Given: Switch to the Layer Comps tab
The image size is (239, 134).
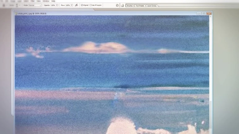Looking at the screenshot, I should point(152,6).
